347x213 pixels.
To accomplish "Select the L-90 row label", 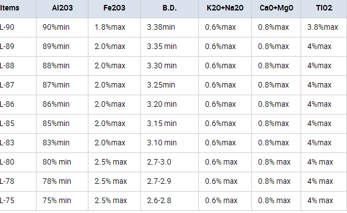I will coord(18,28).
